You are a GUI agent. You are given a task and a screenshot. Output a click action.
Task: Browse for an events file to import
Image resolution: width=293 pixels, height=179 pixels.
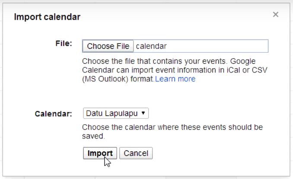coord(108,46)
